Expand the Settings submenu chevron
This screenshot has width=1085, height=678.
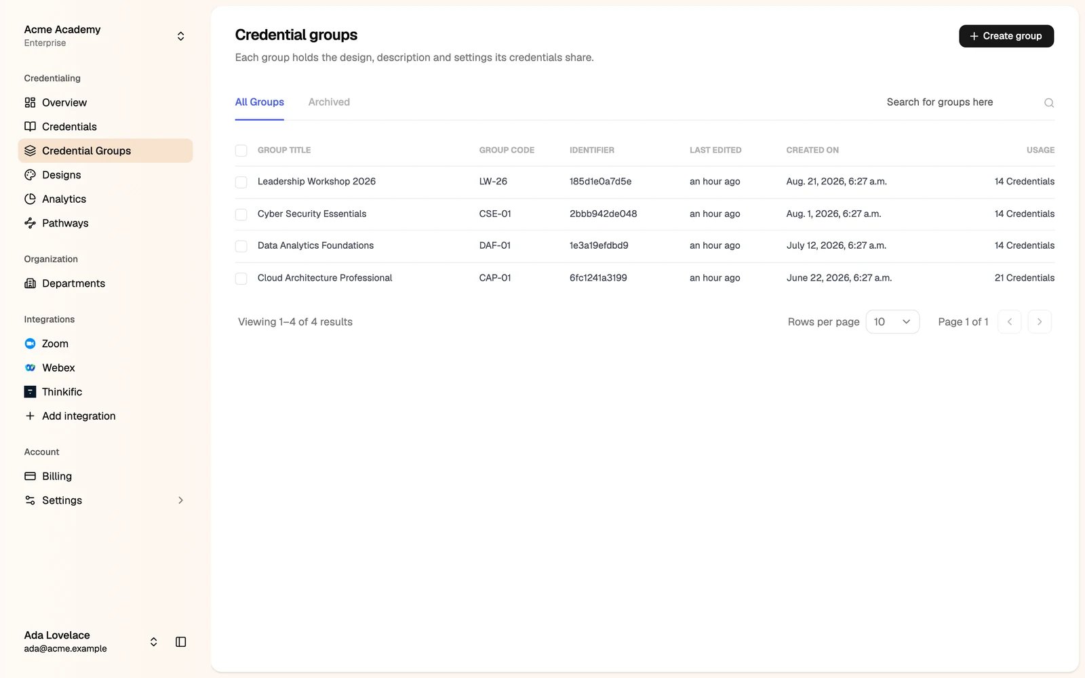click(180, 500)
